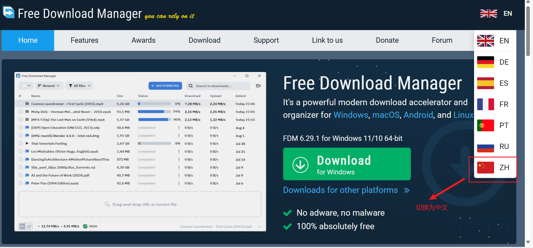Tick the select-all checkbox in the app toolbar
The height and width of the screenshot is (248, 533).
pos(24,86)
